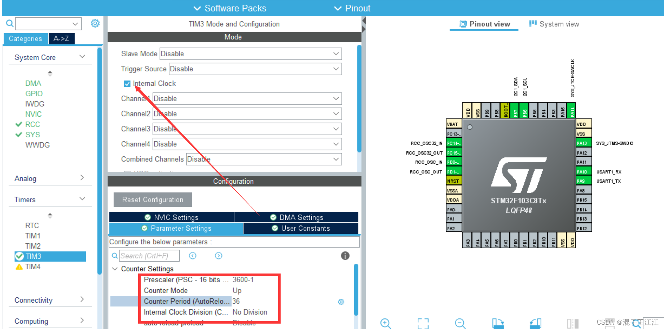Image resolution: width=664 pixels, height=329 pixels.
Task: Fit the chip view to screen
Action: click(423, 323)
